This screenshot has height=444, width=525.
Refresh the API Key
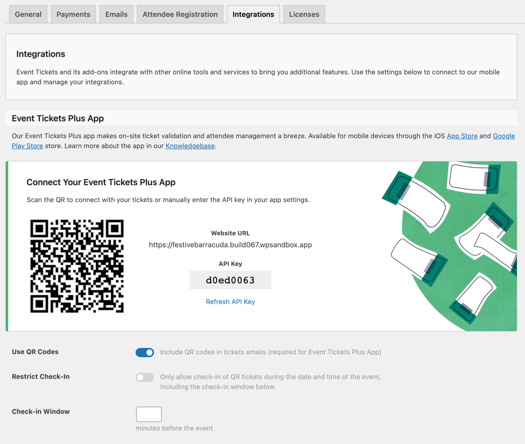[230, 301]
